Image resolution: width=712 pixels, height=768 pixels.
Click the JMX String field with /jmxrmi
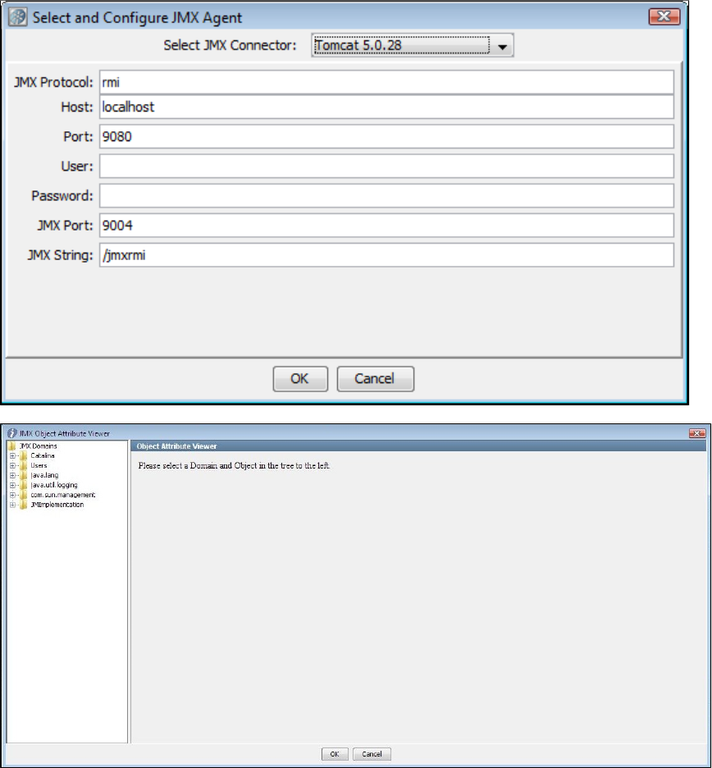[386, 255]
